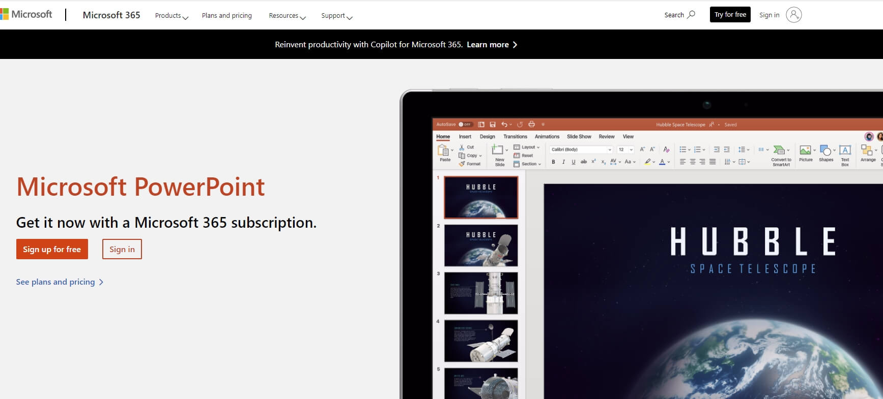
Task: Click Convert to SmartArt icon
Action: (779, 151)
